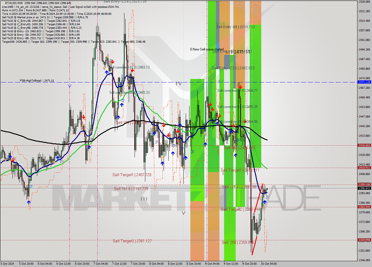Click 'Sell Target2 | 2361.127' label
The image size is (372, 267).
132,241
